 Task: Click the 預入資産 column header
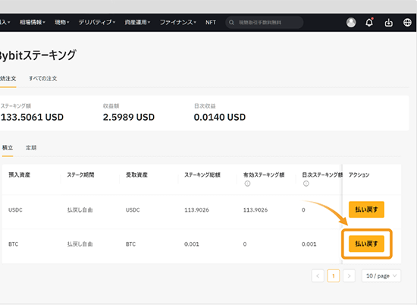point(20,175)
